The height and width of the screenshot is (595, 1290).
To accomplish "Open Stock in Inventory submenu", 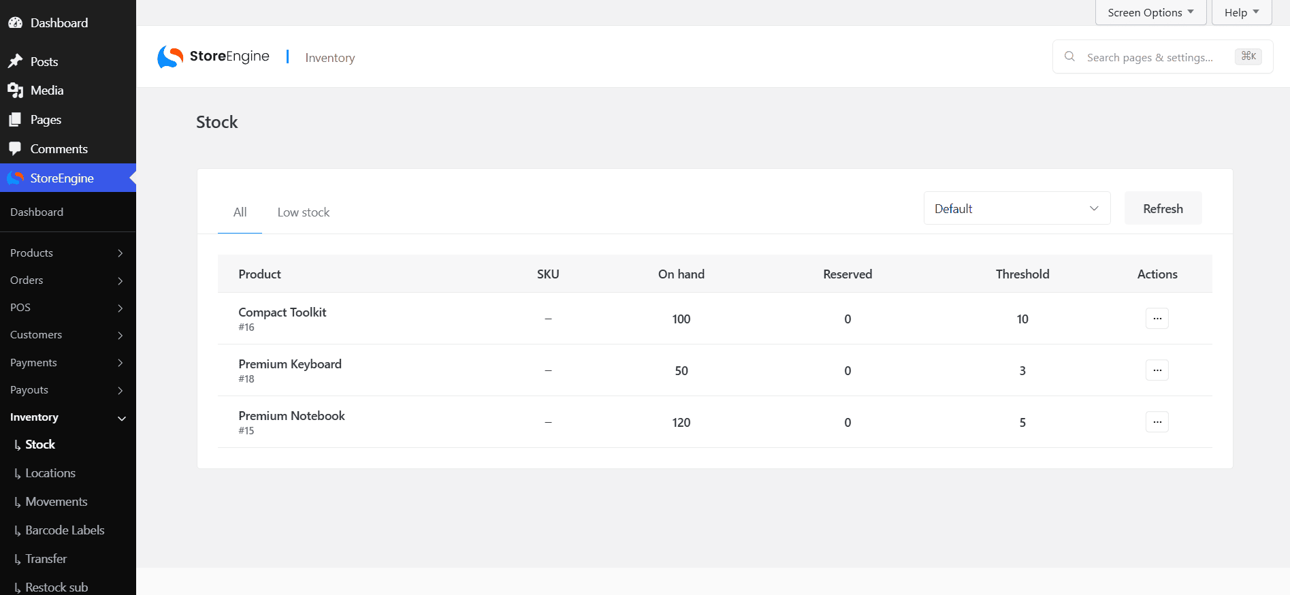I will 40,445.
